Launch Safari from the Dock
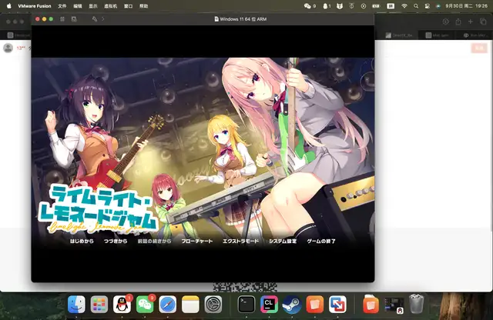This screenshot has height=320, width=493. pos(168,304)
